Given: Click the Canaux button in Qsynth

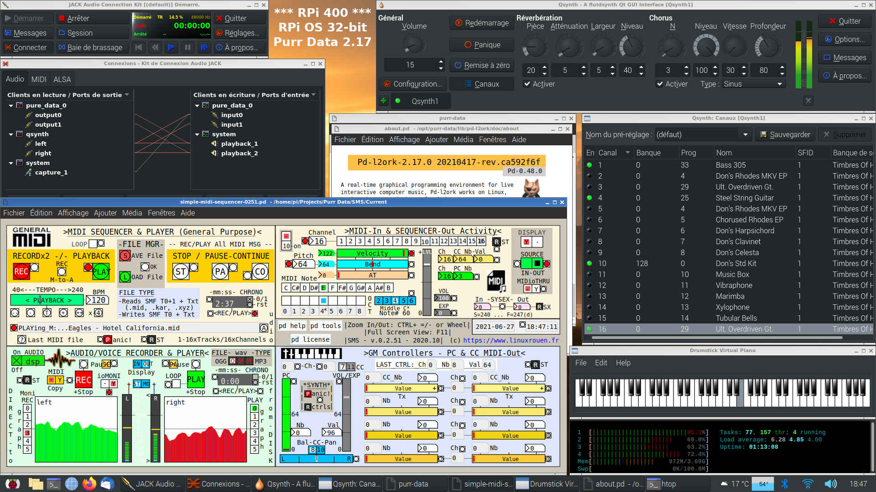Looking at the screenshot, I should coord(482,84).
